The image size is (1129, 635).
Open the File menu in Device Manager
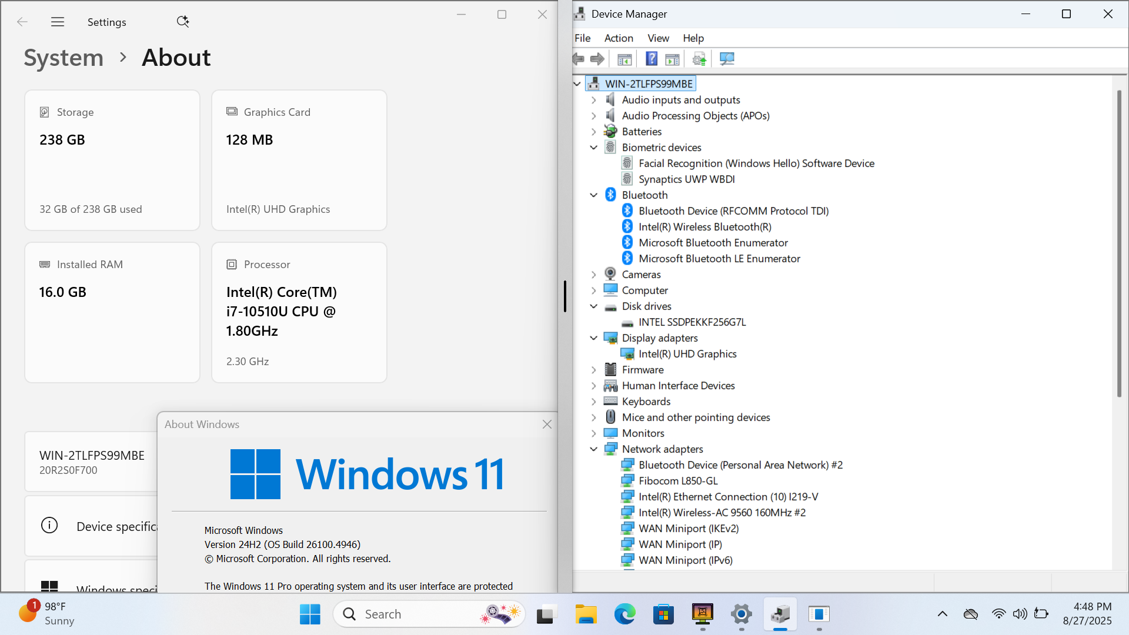[583, 38]
